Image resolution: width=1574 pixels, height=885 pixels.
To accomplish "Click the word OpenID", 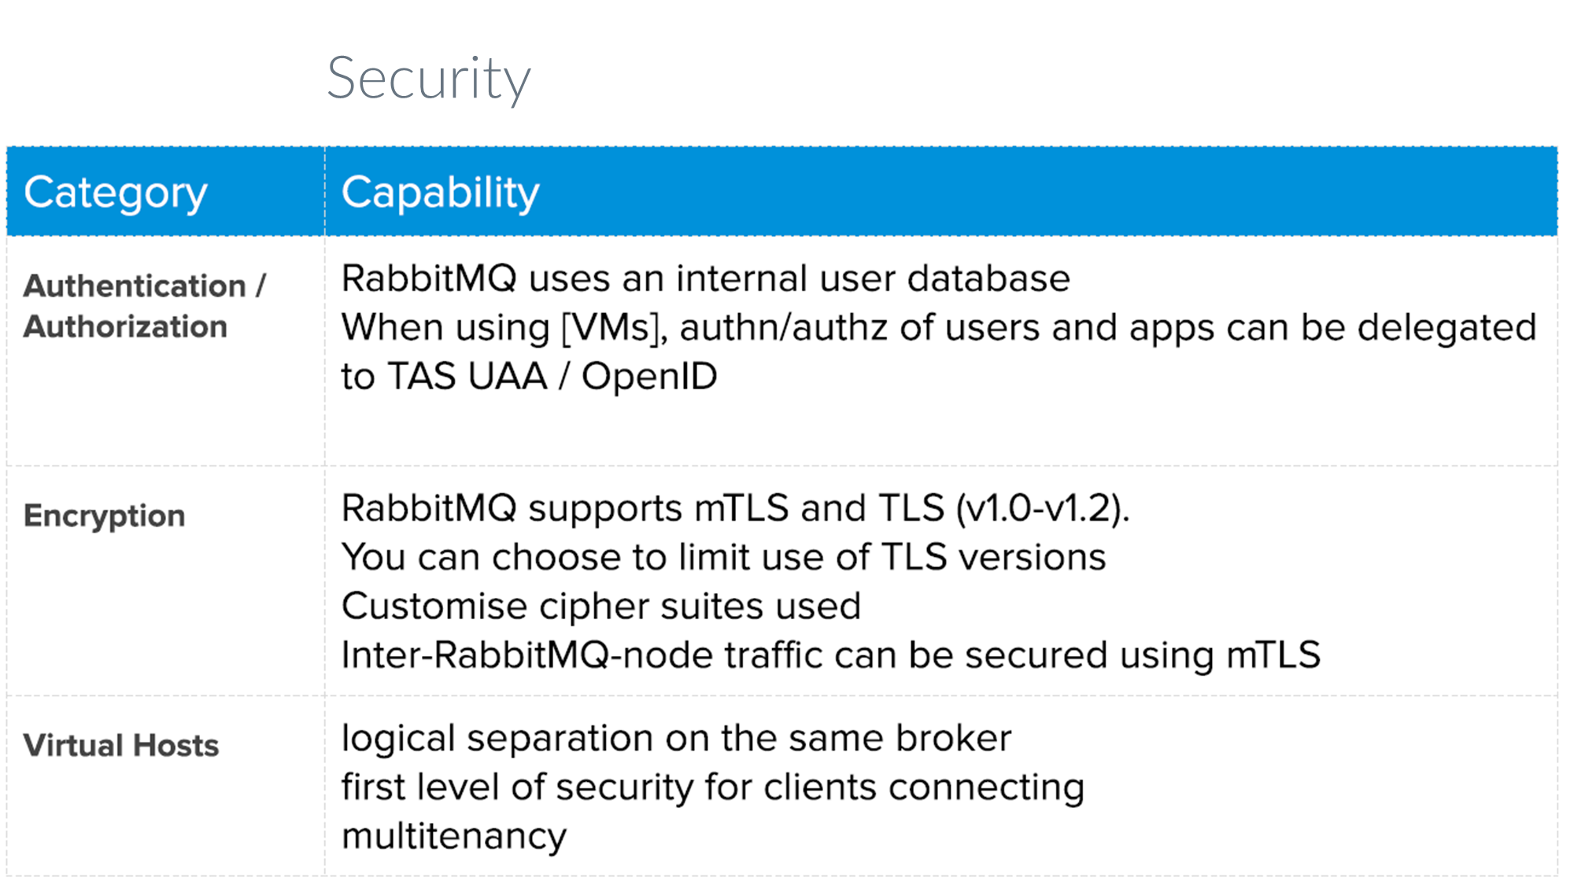I will pyautogui.click(x=649, y=377).
